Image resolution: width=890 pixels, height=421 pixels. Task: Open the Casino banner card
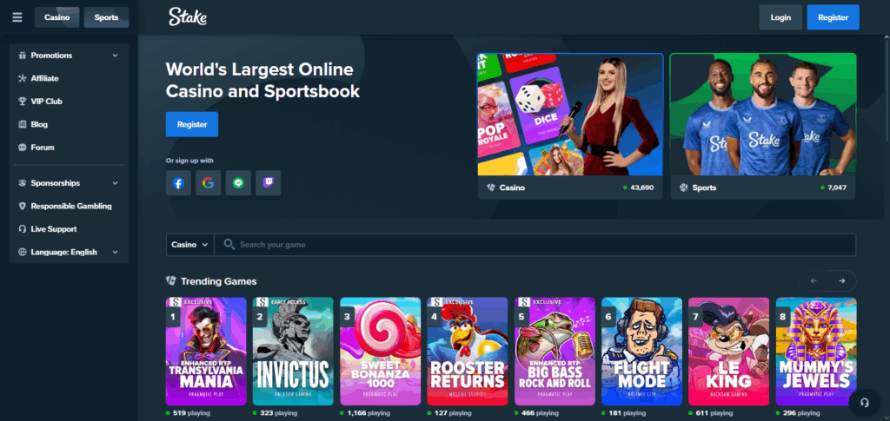coord(570,127)
